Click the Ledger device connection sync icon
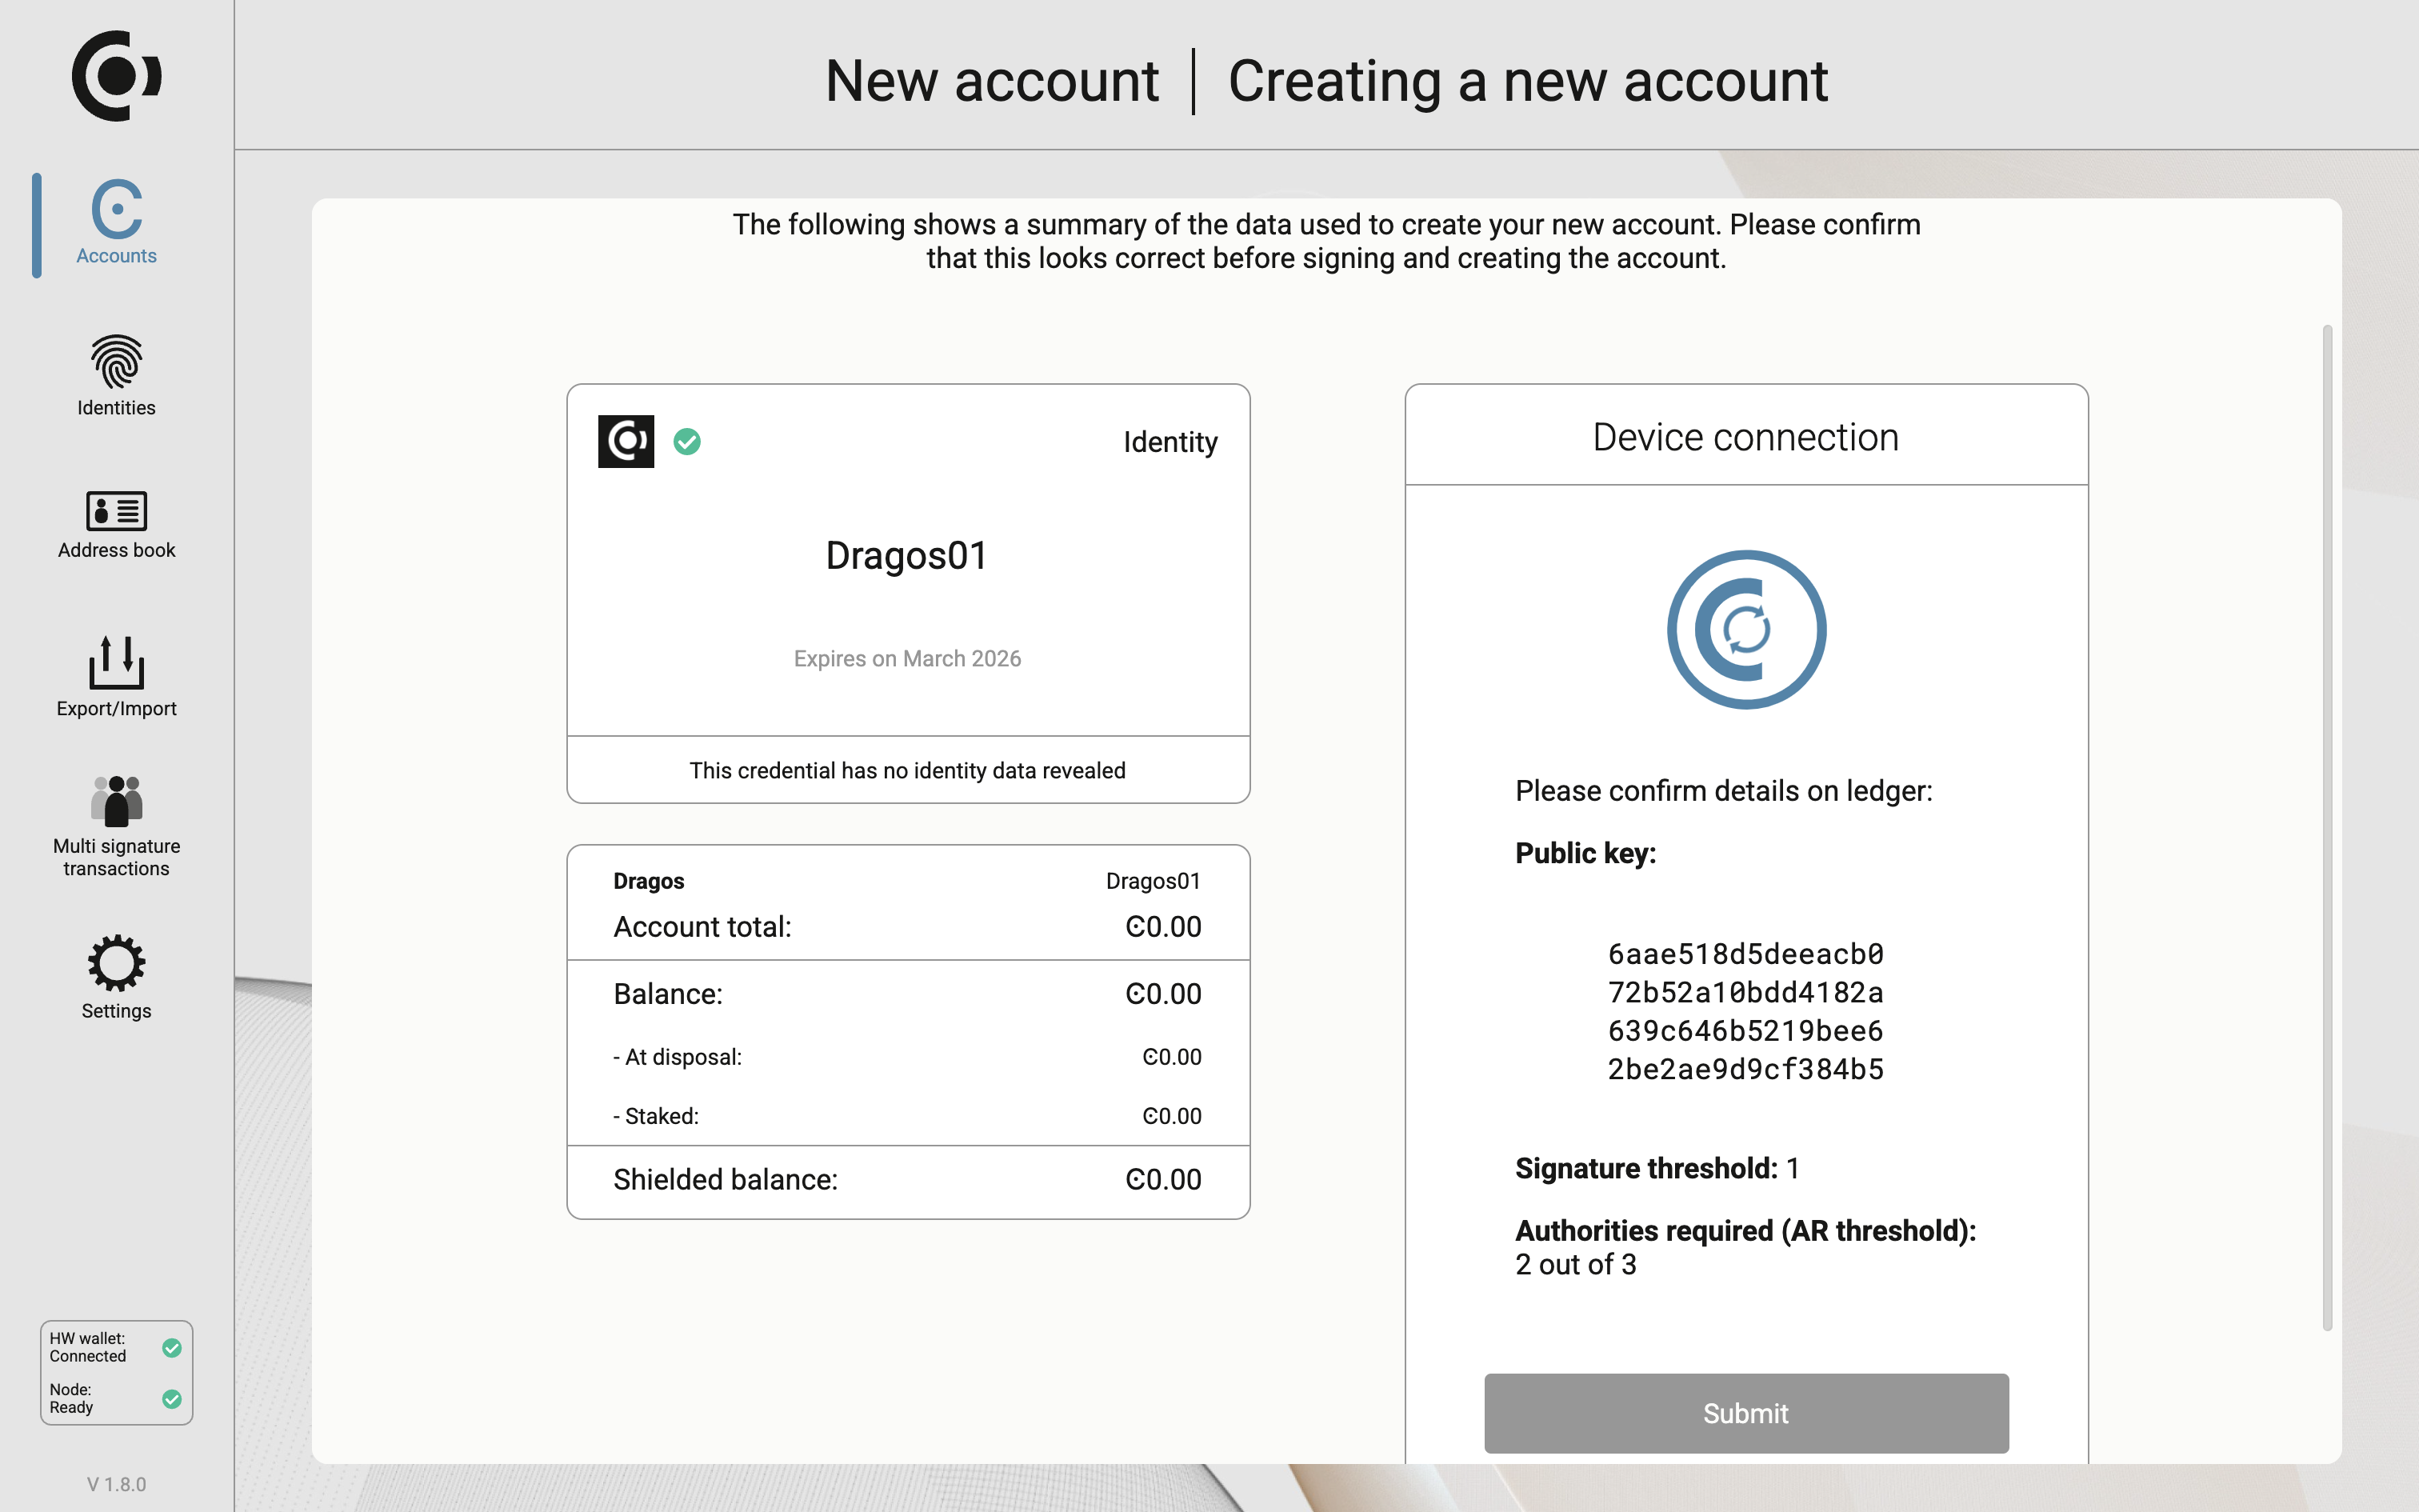The width and height of the screenshot is (2419, 1512). click(1745, 630)
